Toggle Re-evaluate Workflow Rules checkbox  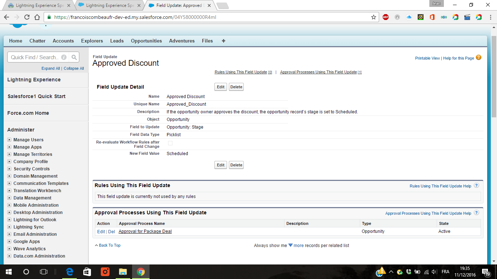pos(170,143)
